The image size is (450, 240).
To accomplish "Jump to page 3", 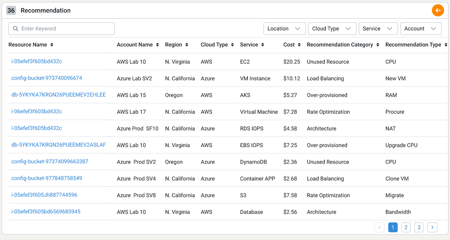I will coord(419,227).
